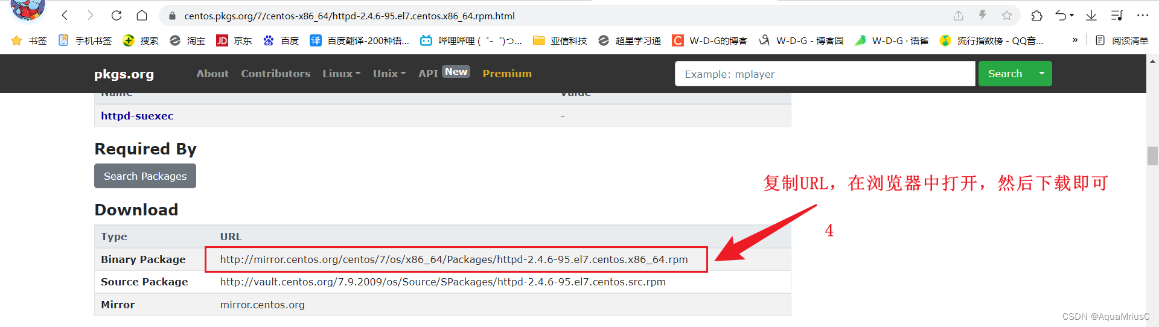Go to the browser home page icon
This screenshot has width=1159, height=327.
[142, 16]
